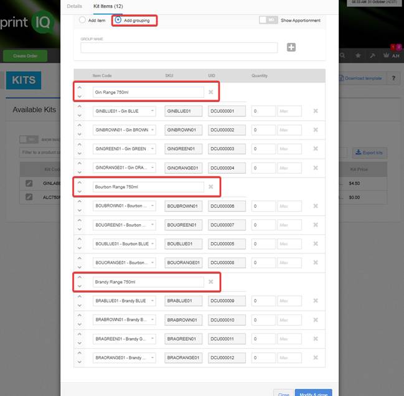Image resolution: width=404 pixels, height=396 pixels.
Task: Open help question mark on Kits page
Action: [x=393, y=78]
